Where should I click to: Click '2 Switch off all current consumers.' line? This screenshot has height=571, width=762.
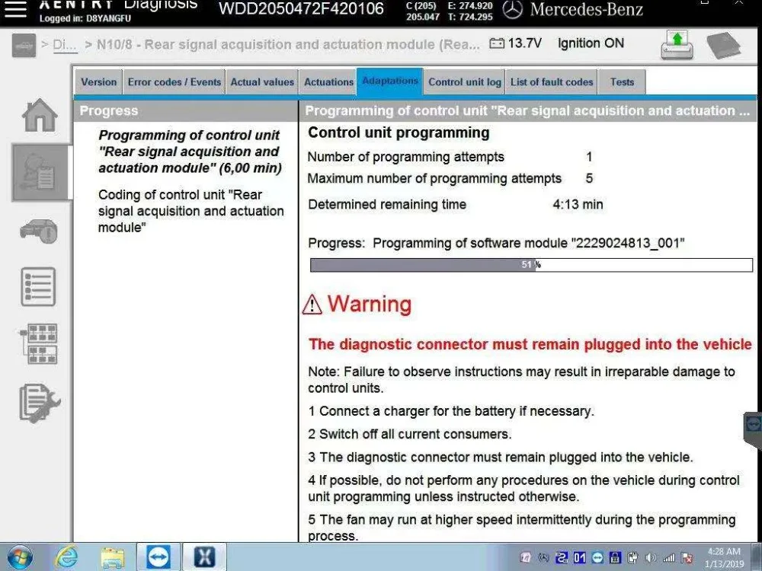(x=410, y=434)
